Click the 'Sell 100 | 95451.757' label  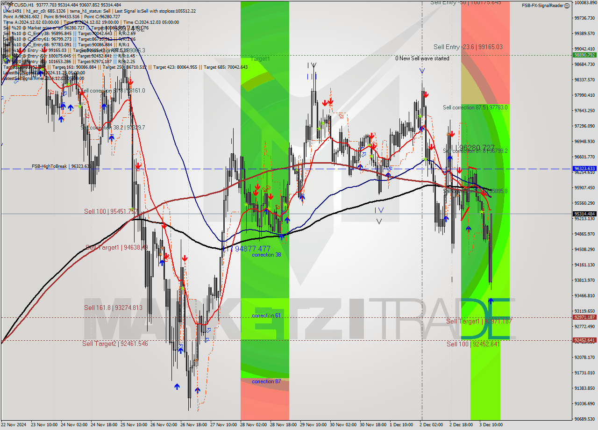point(111,211)
